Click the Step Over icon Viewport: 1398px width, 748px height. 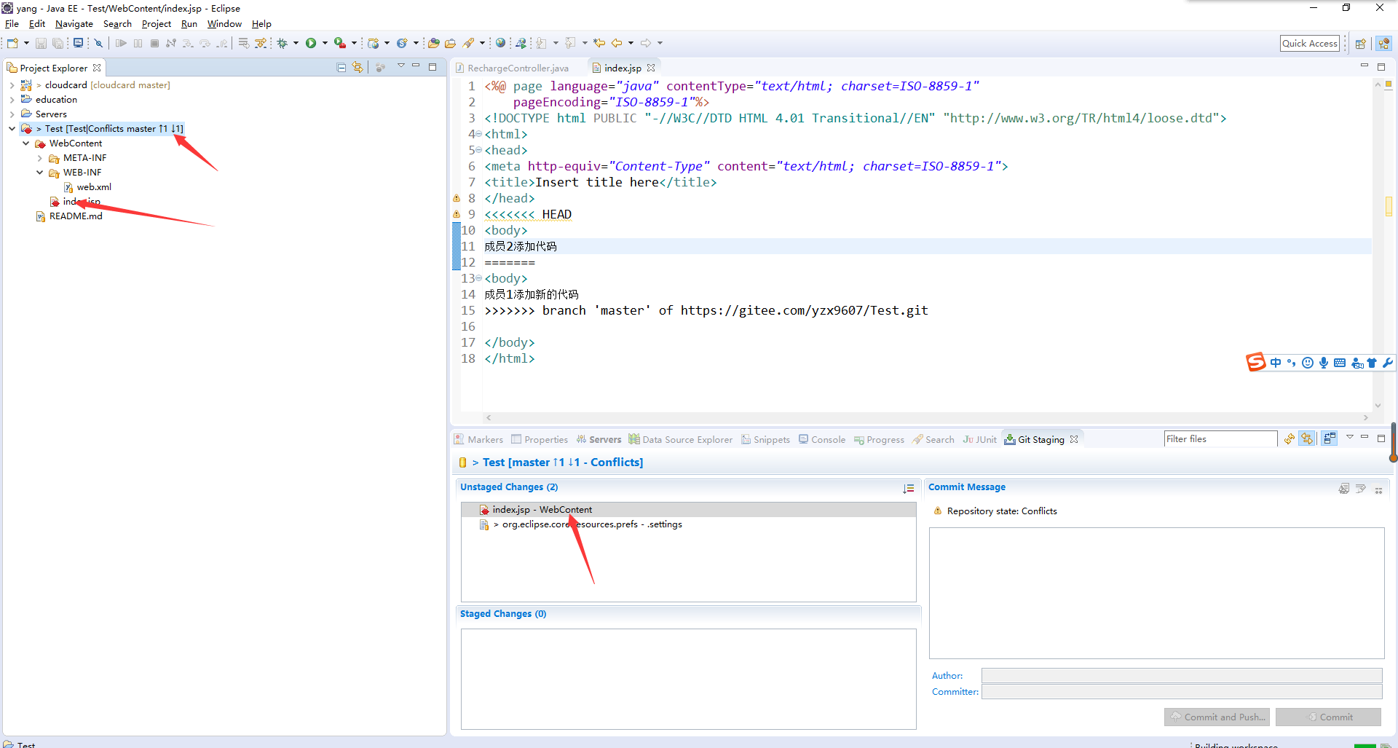[205, 43]
